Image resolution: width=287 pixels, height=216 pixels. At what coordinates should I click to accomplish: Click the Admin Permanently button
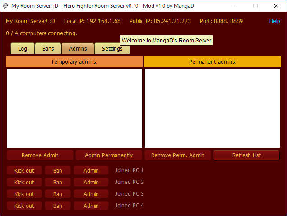tap(109, 155)
